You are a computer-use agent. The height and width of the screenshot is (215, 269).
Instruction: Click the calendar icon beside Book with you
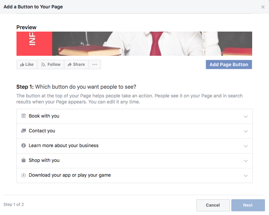pos(24,116)
